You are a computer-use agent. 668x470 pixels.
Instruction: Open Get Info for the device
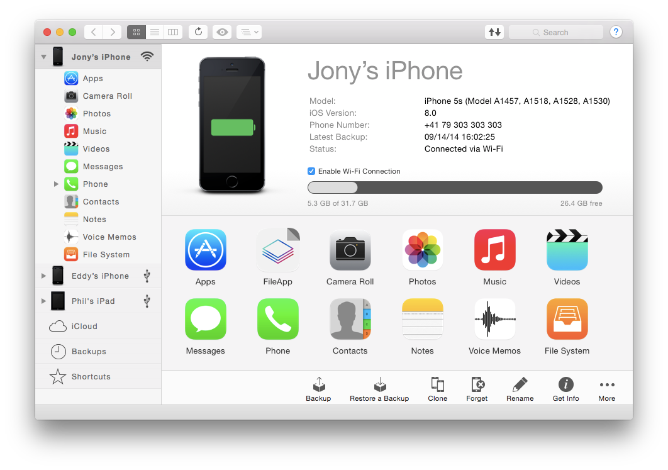point(565,385)
